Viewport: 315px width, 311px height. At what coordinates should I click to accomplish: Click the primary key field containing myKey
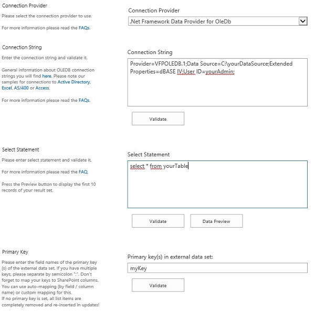[217, 268]
